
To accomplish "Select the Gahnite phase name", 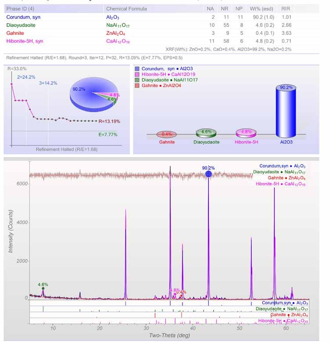I will pos(15,33).
